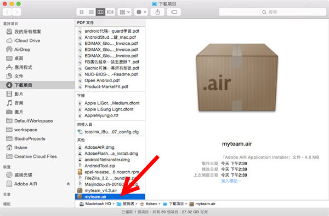Image resolution: width=329 pixels, height=216 pixels.
Task: Select myteam_v4.3.air file
Action: click(x=110, y=190)
